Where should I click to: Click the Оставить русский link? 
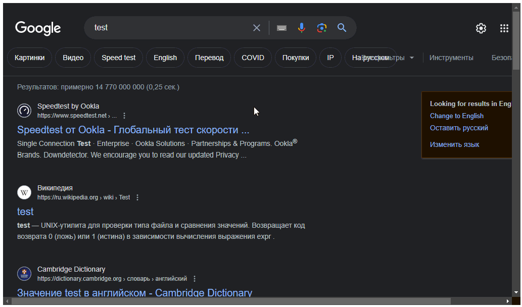coord(459,128)
